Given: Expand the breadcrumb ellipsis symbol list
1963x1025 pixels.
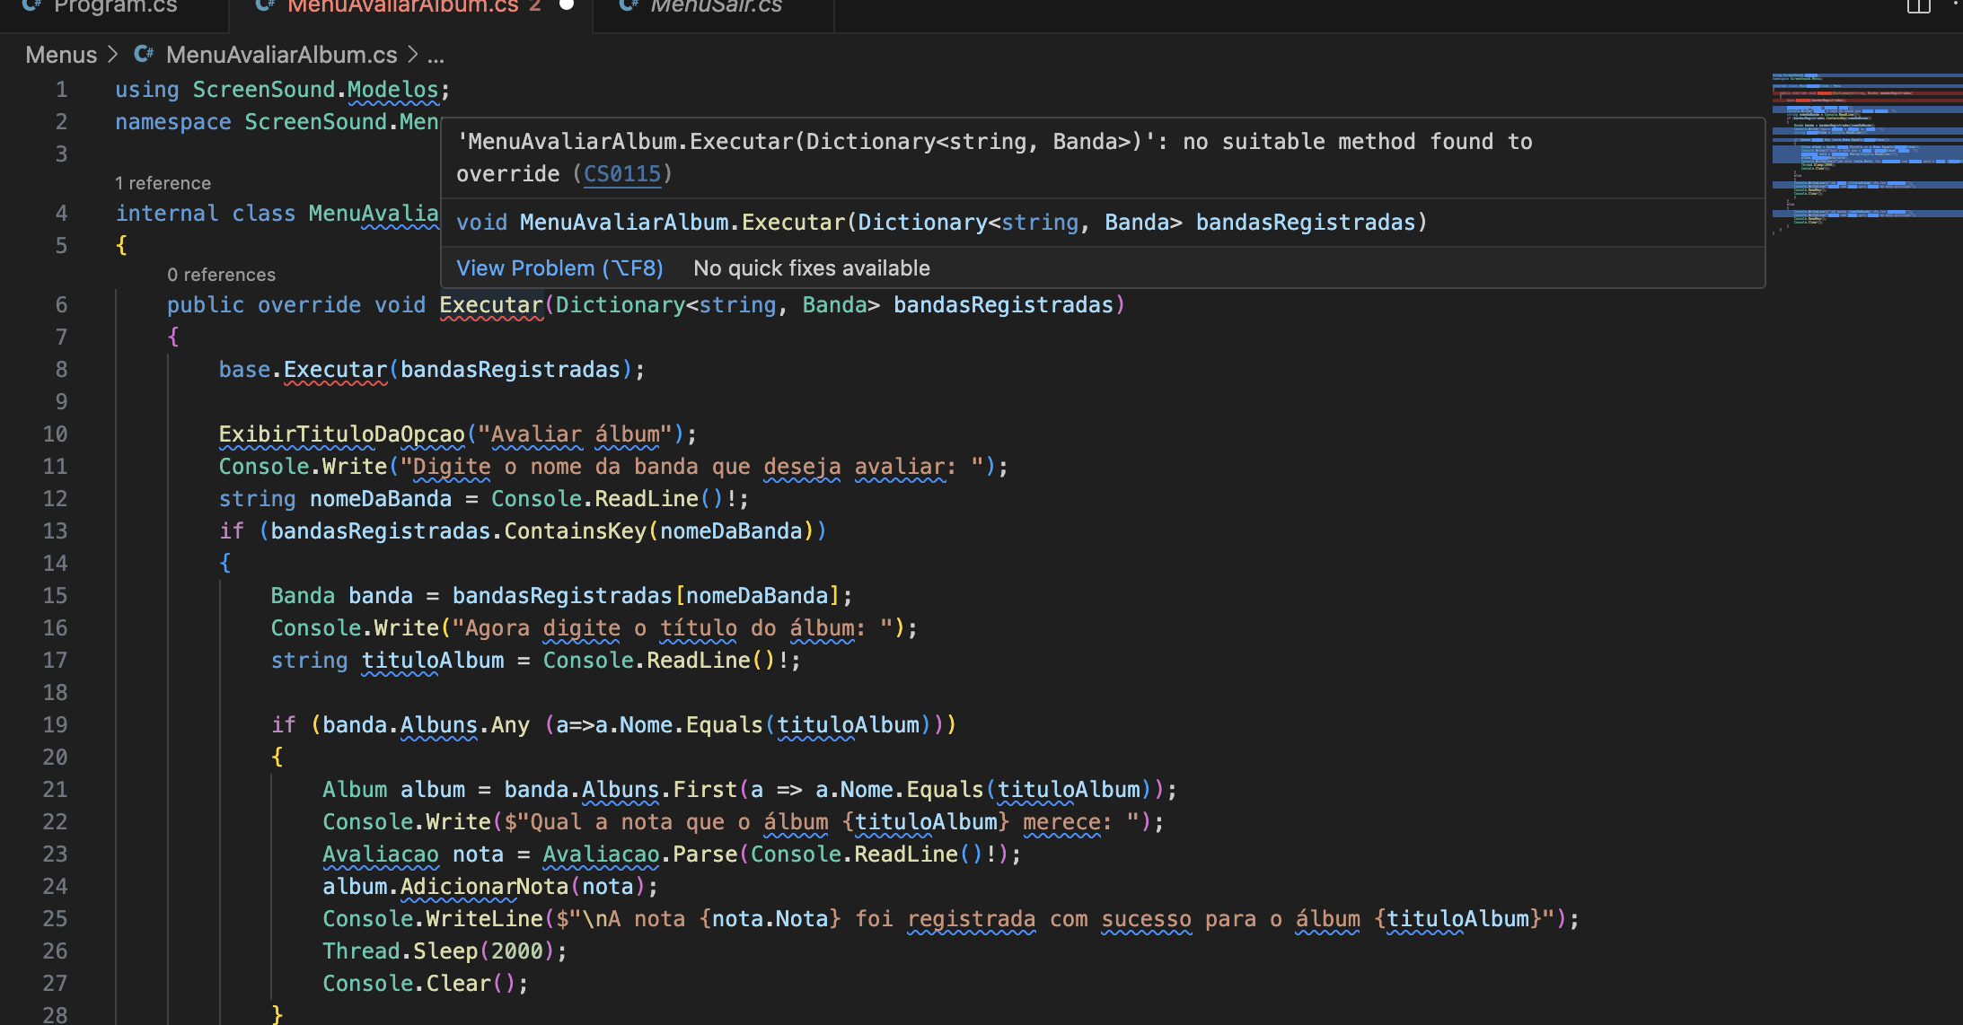Looking at the screenshot, I should pos(436,56).
